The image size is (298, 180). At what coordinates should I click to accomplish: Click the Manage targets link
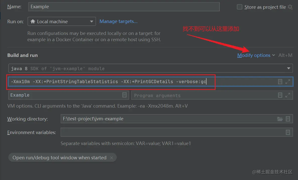(x=118, y=21)
